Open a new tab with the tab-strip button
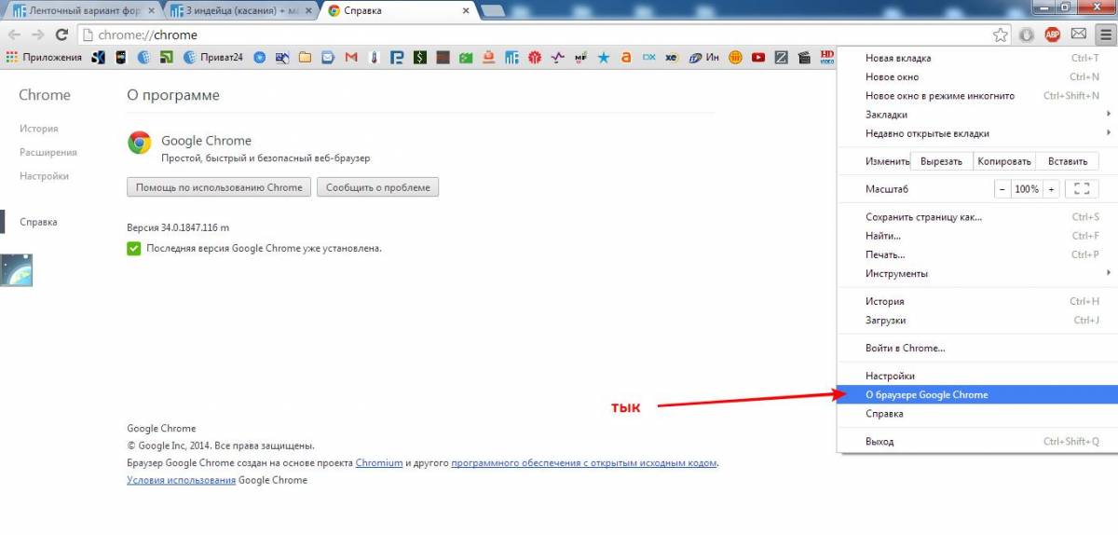This screenshot has height=535, width=1118. click(493, 10)
